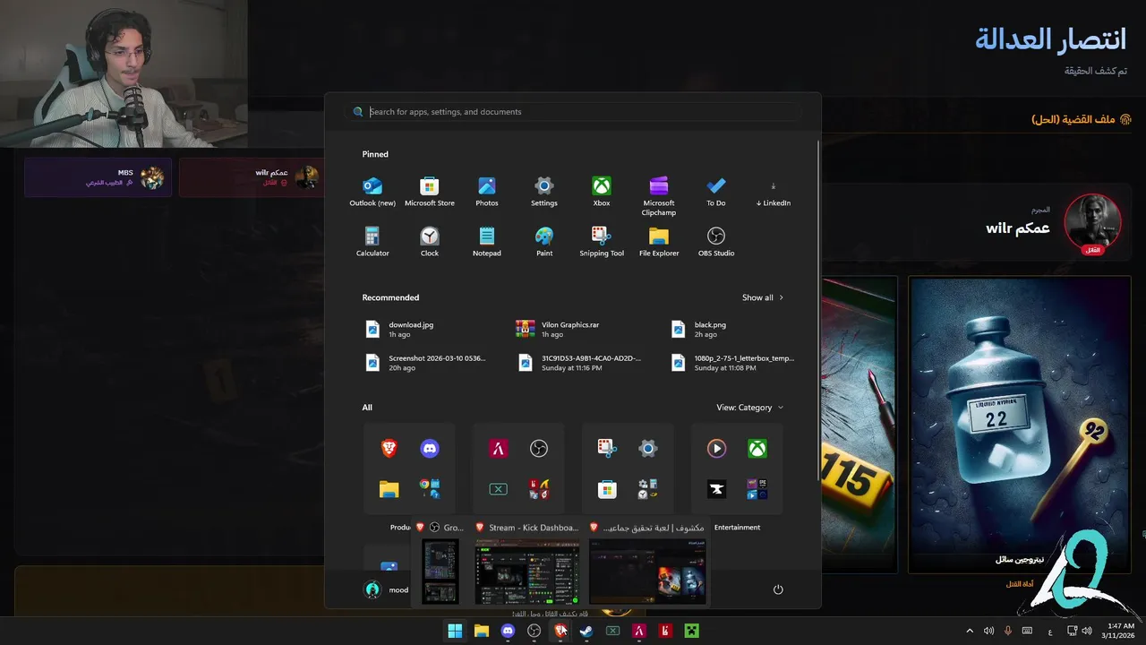Screen dimensions: 1146x645
Task: Open the ملف القضية (الحل) case file heading
Action: [x=1082, y=119]
